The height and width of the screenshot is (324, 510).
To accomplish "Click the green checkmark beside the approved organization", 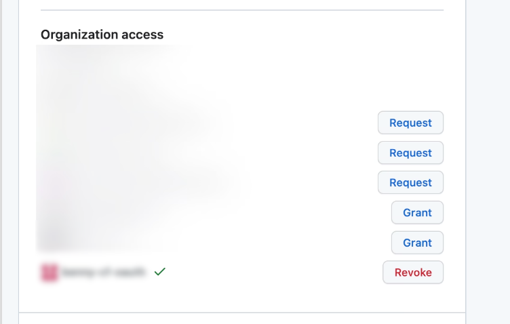I will click(160, 272).
